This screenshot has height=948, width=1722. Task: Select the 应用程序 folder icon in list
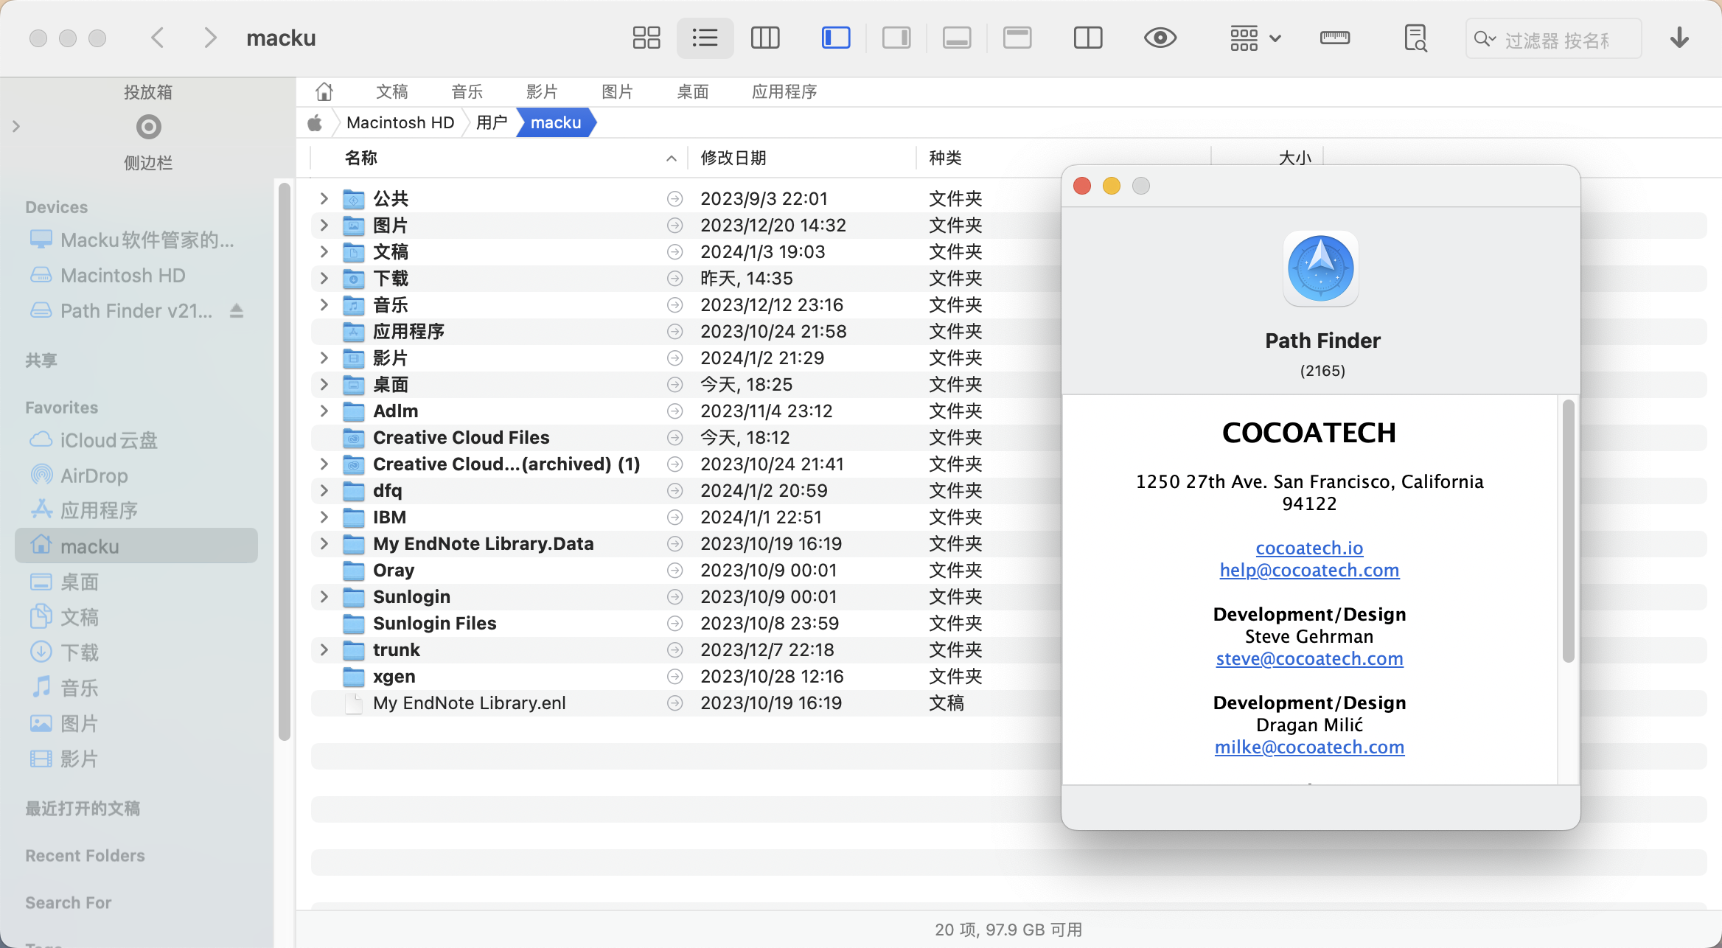click(354, 332)
